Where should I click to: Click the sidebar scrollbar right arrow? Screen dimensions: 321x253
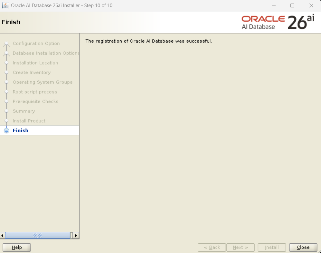pyautogui.click(x=76, y=236)
